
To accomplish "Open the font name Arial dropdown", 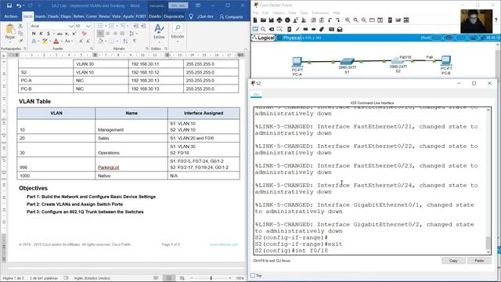I will click(x=71, y=26).
